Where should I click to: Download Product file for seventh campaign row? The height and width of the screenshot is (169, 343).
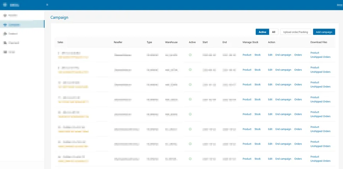314,142
